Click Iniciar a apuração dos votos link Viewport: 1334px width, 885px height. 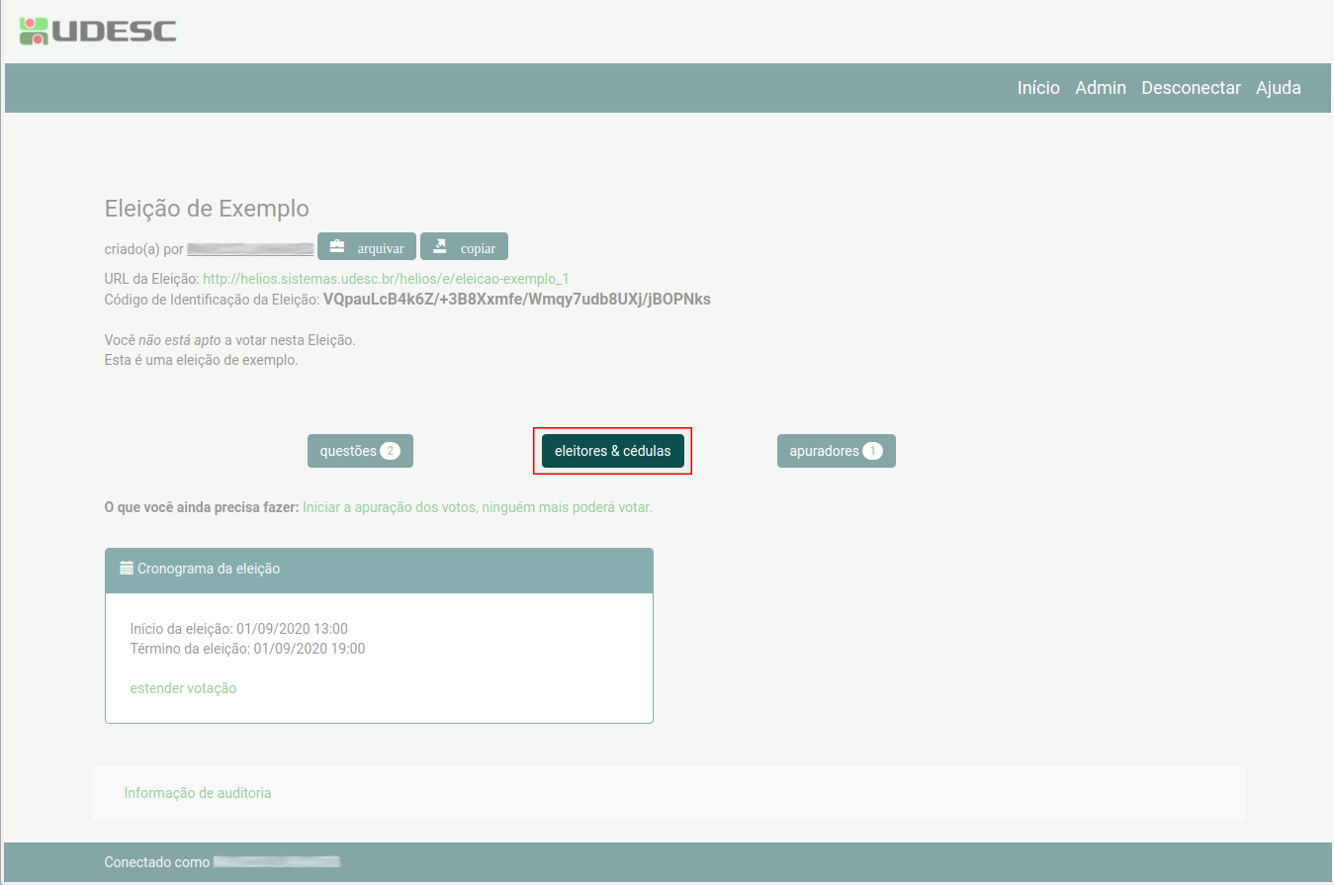click(477, 507)
